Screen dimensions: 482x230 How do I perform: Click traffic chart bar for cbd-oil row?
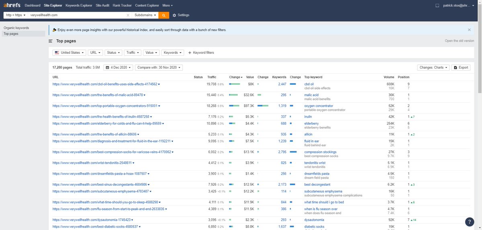click(234, 84)
